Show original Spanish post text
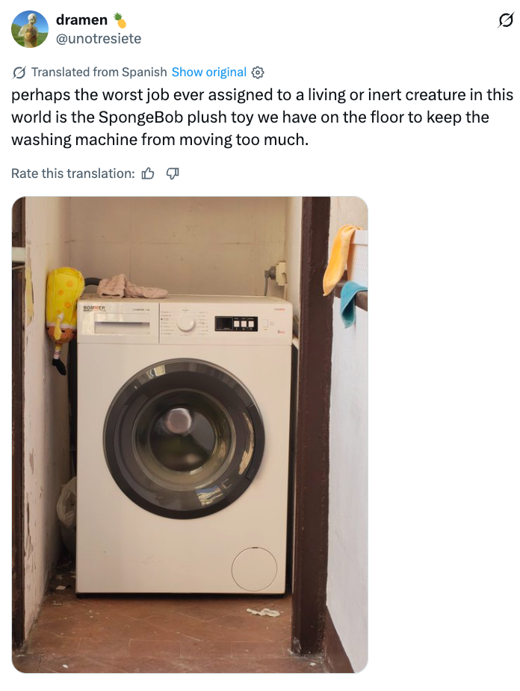520x691 pixels. [208, 72]
